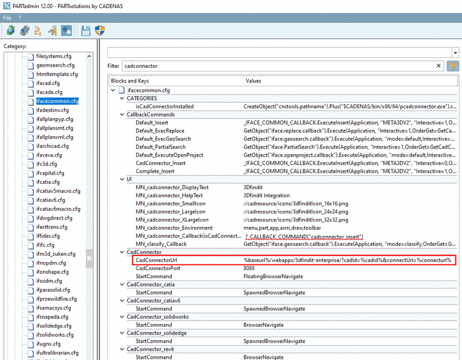462x360 pixels.
Task: Click the keys icon in the toolbar
Action: coord(53,31)
